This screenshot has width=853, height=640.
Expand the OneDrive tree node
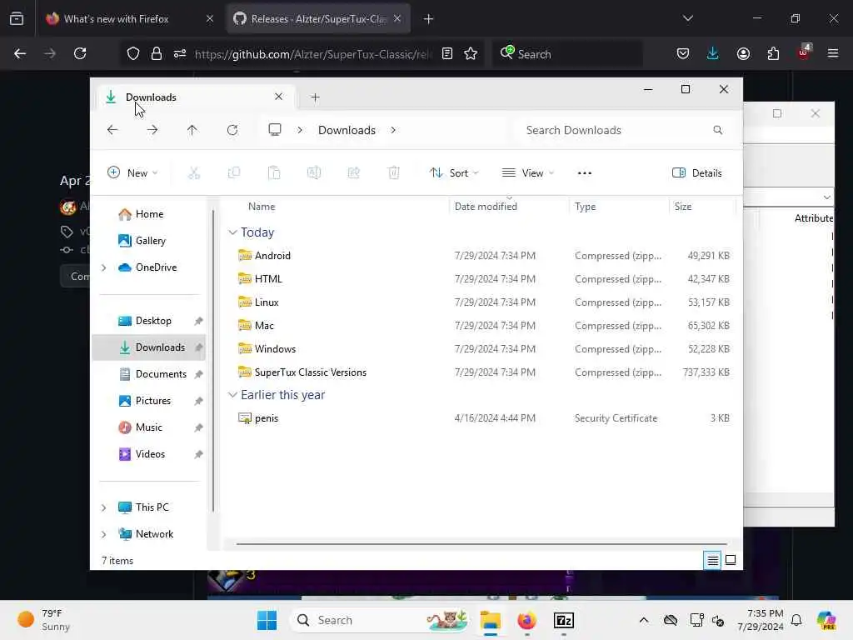[103, 267]
